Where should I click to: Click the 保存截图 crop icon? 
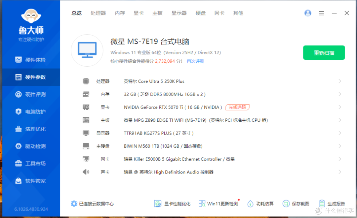[286, 203]
